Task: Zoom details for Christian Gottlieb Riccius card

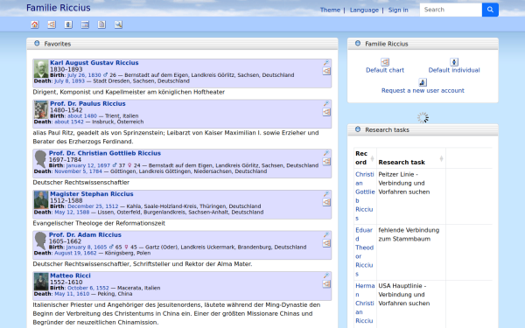Action: (326, 153)
